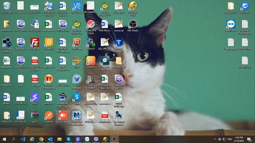Open the TeamViewer desktop shortcut

coord(231,25)
